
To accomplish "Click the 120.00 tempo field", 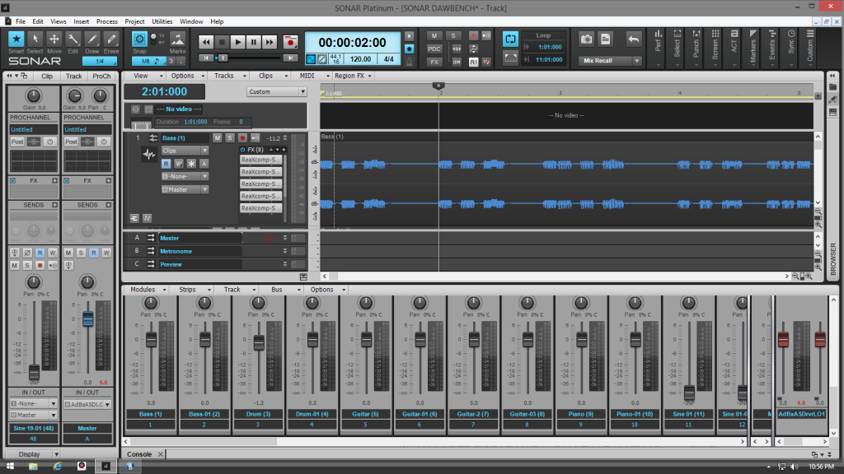I will coord(360,59).
